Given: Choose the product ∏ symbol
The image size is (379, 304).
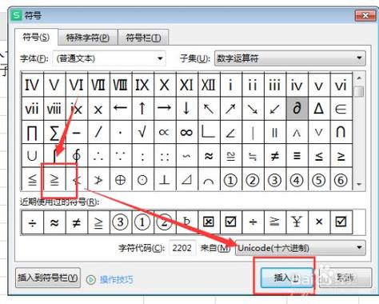Looking at the screenshot, I should [32, 132].
